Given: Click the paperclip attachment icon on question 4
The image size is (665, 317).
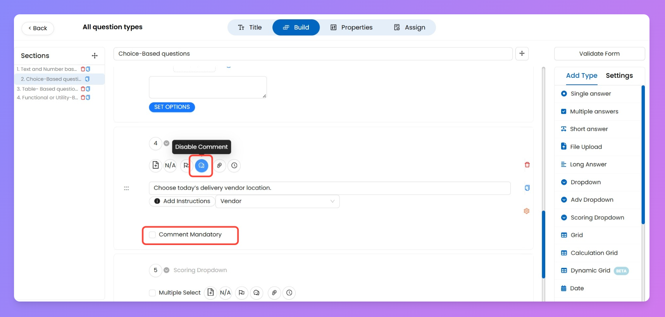Looking at the screenshot, I should click(x=219, y=166).
